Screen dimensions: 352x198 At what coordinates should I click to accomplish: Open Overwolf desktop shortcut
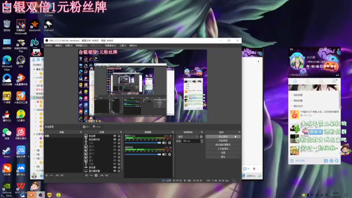[48, 26]
